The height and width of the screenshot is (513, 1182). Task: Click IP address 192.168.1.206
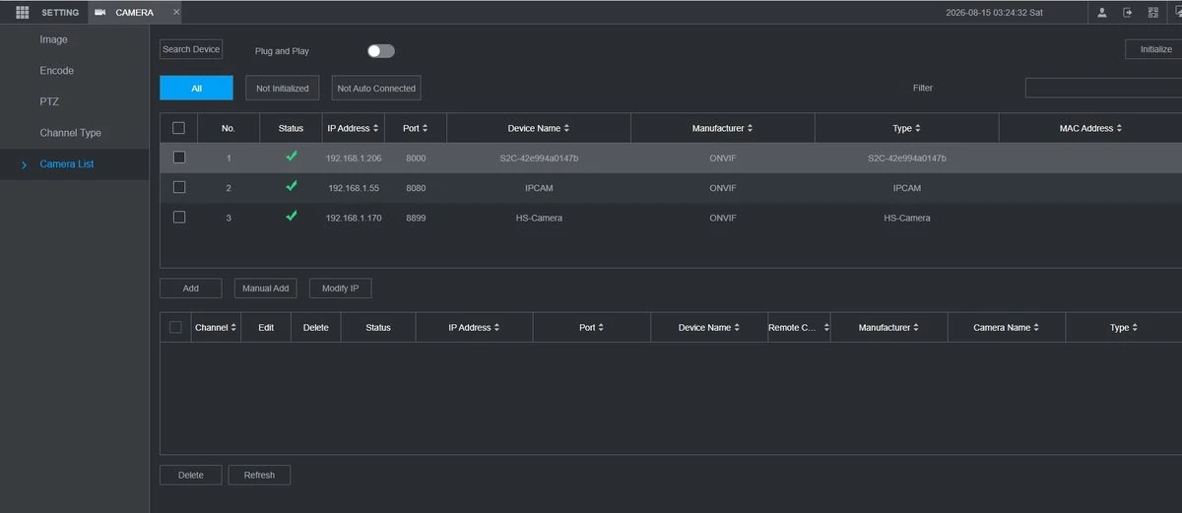click(x=354, y=158)
